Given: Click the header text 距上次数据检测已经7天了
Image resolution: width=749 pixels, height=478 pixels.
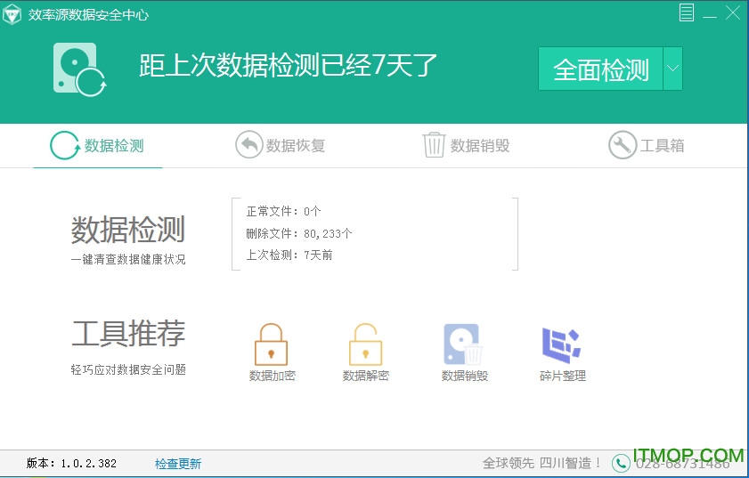Looking at the screenshot, I should tap(288, 65).
